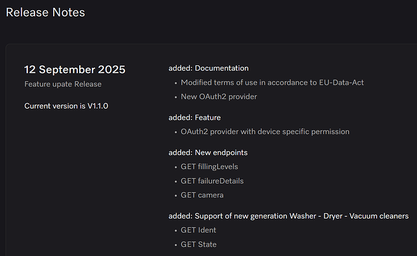Click the GET camera endpoint item
The image size is (417, 256).
click(x=202, y=195)
